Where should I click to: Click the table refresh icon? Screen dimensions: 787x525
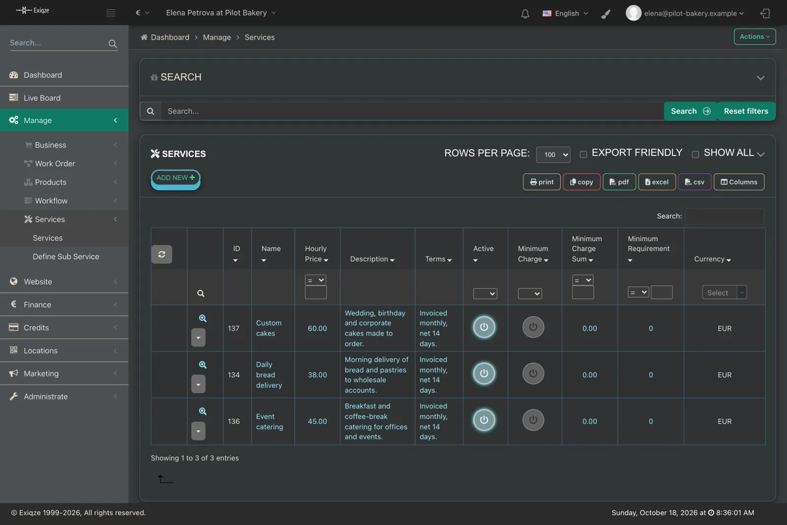pos(161,254)
